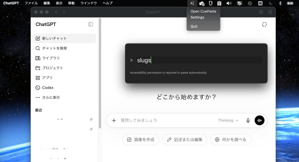
Task: Open the 表示 menu
Action: (x=59, y=3)
